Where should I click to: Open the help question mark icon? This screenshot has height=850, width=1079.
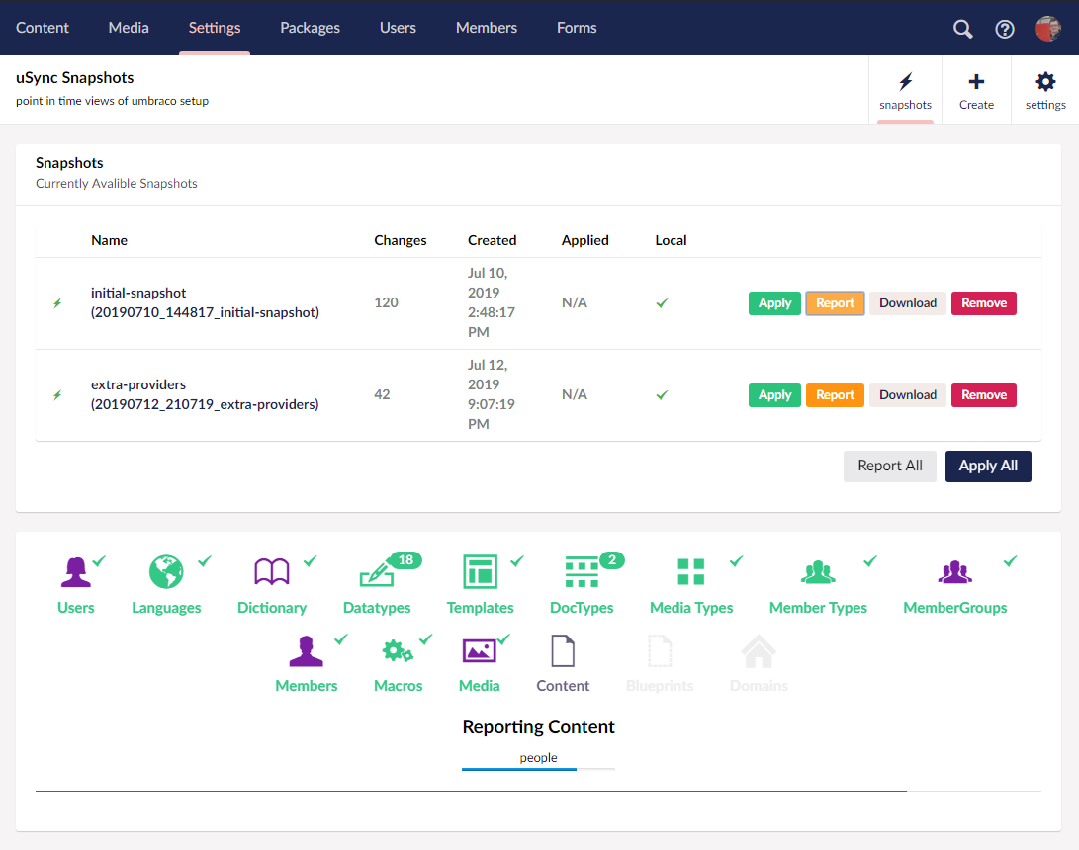point(1005,29)
